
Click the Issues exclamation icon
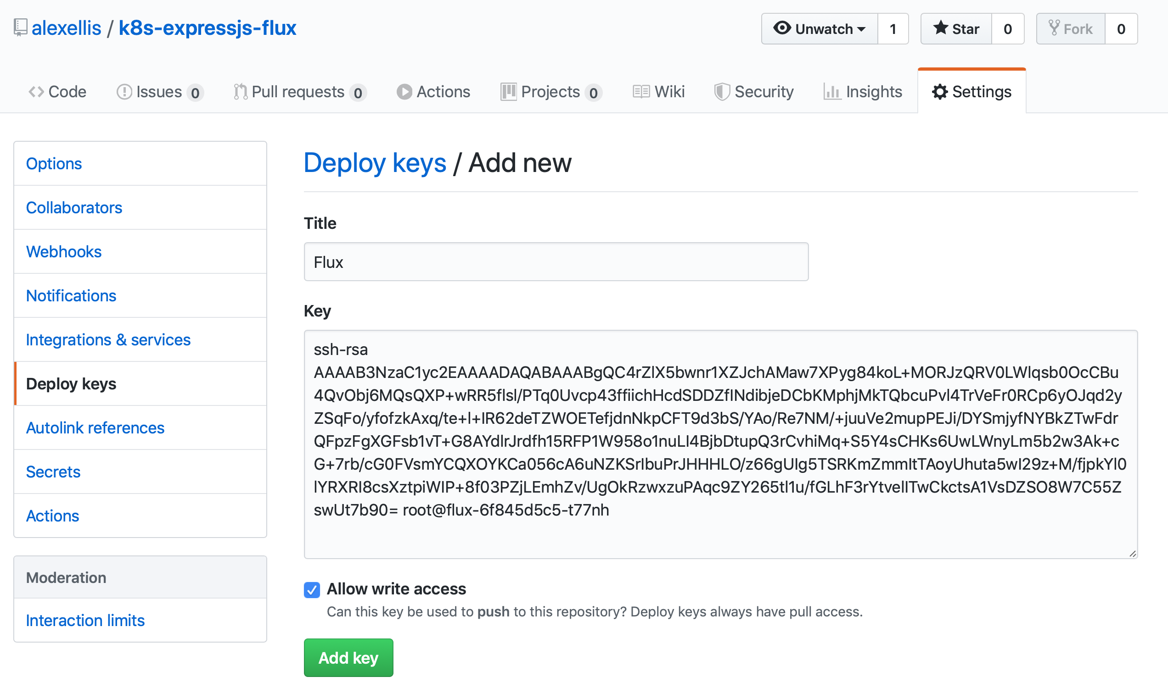124,92
